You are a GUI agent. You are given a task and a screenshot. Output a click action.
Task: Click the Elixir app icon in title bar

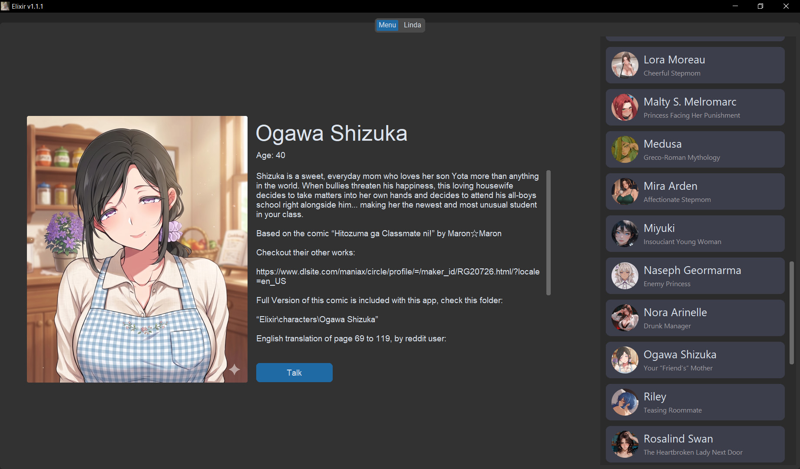5,6
